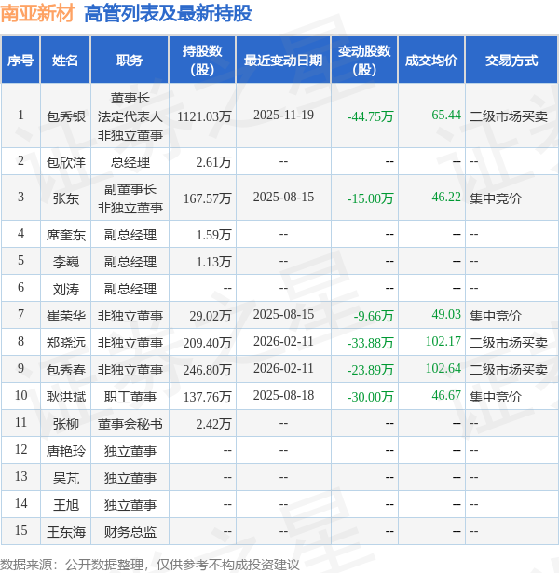Click the change value -33.88万
The height and width of the screenshot is (573, 559).
click(x=370, y=343)
